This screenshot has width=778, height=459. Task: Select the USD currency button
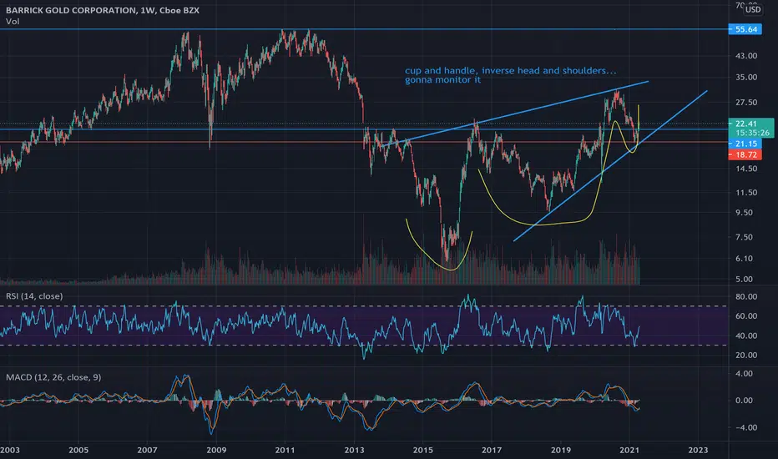click(753, 9)
